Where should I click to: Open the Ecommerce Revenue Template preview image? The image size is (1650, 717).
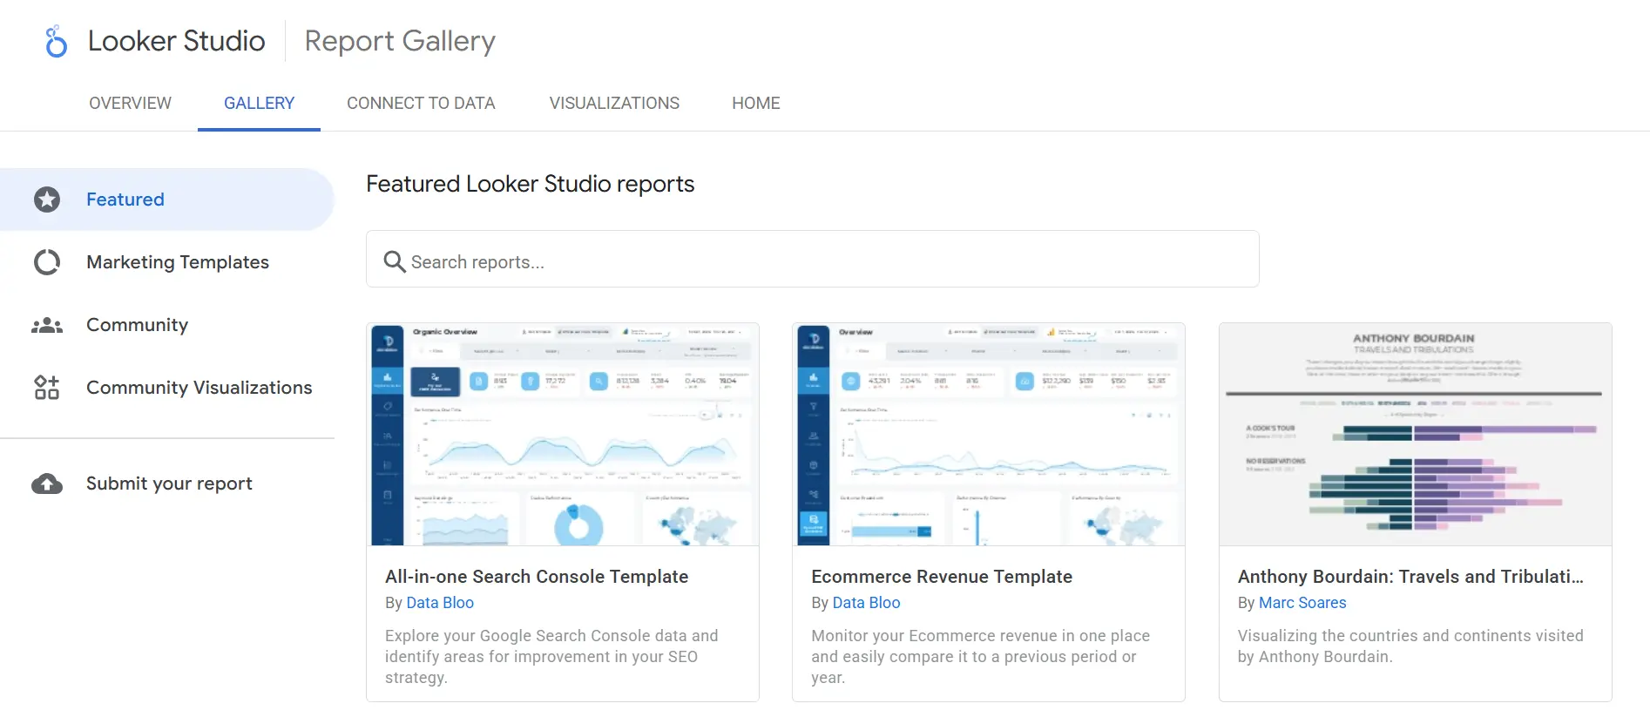[988, 434]
